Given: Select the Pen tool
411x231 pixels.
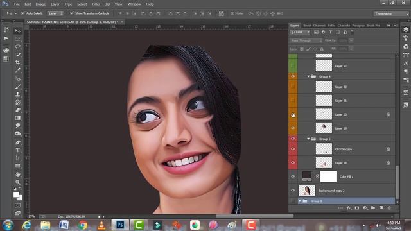Looking at the screenshot, I should coord(17,142).
